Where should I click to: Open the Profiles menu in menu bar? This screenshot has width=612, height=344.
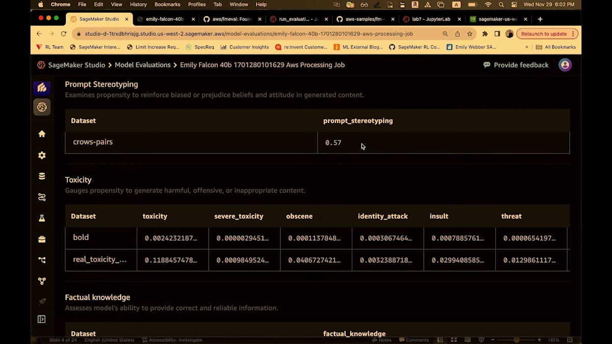[197, 5]
